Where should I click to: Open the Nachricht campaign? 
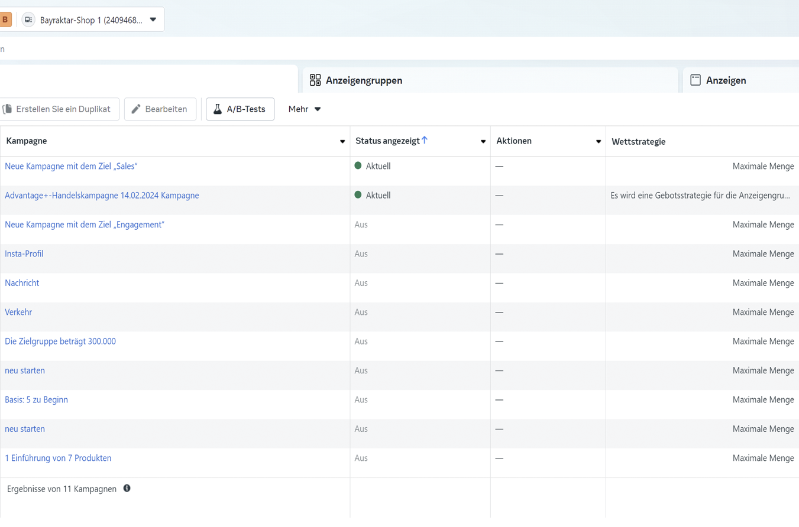point(22,283)
